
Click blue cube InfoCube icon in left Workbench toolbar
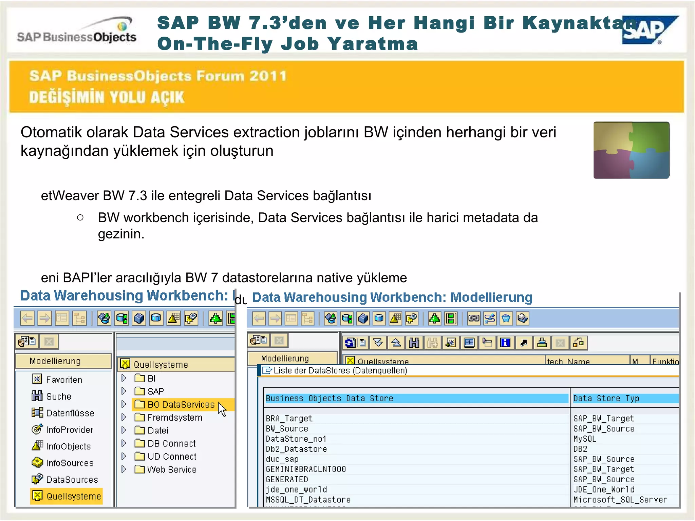click(x=139, y=318)
